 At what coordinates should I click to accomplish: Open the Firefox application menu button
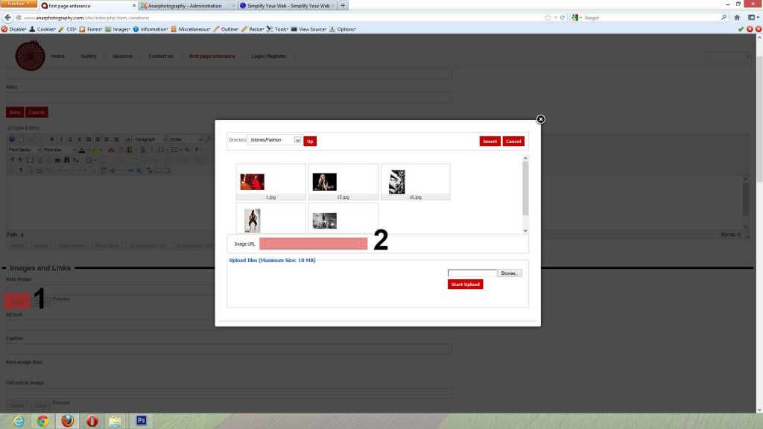[18, 4]
